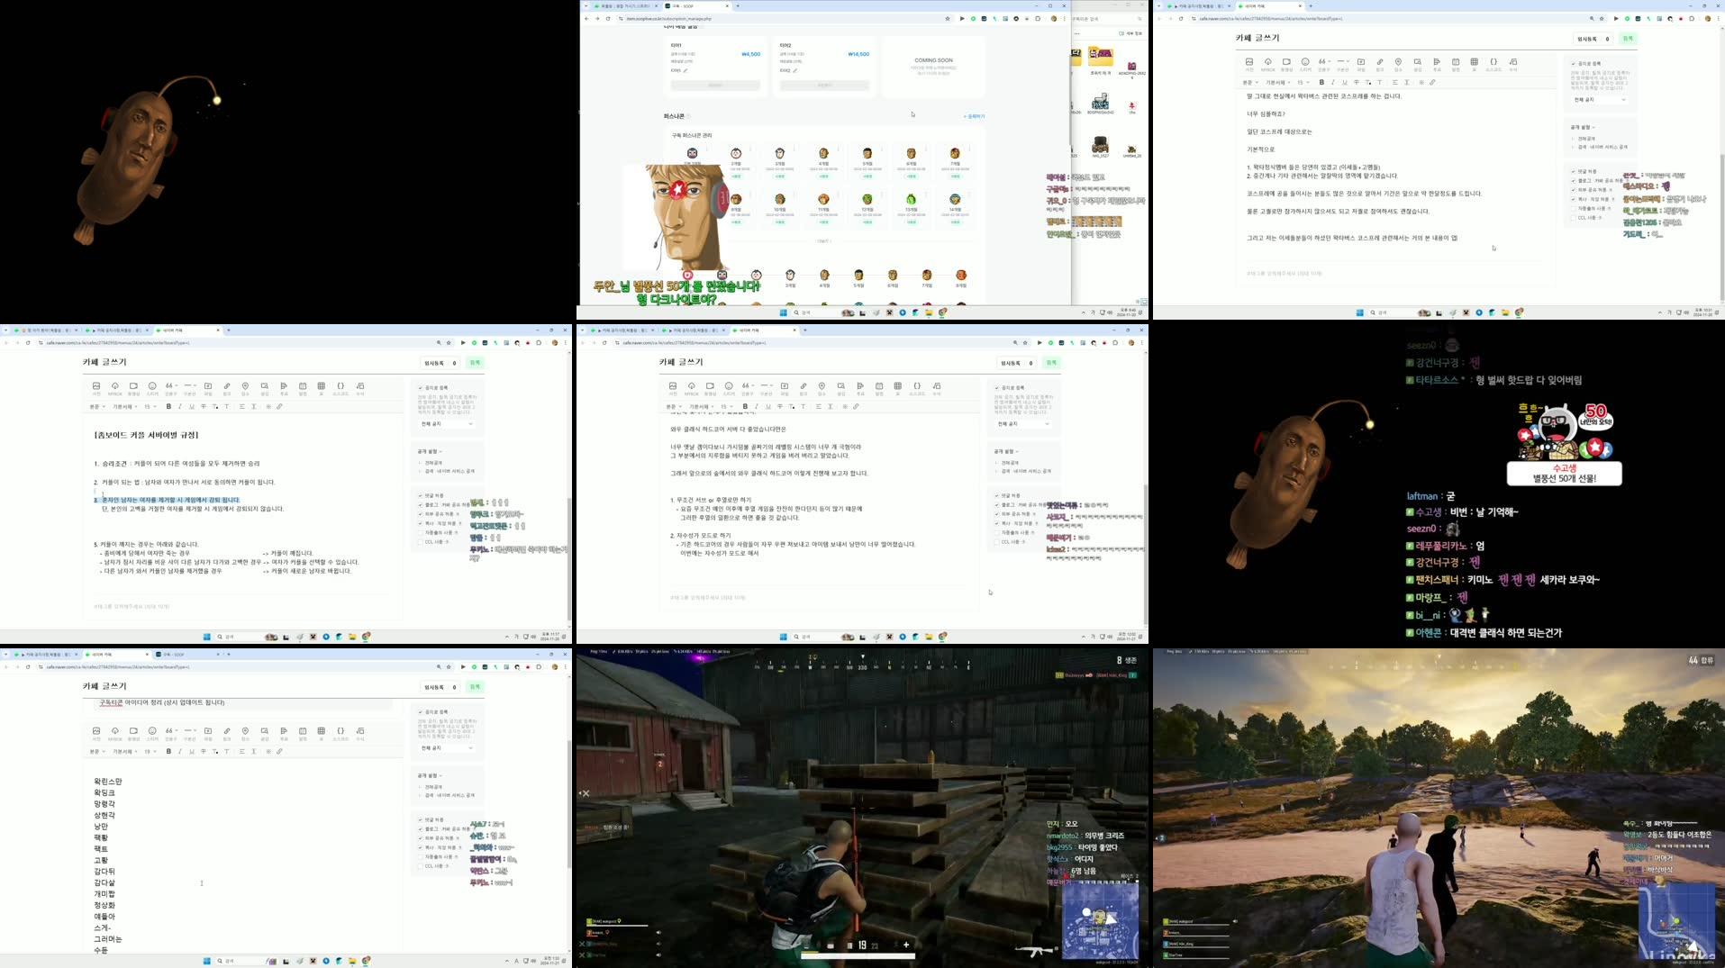Click the 3개월 persona icon in 구독 퍼스나콘 관리
Screen dimensions: 1725x968
point(780,153)
